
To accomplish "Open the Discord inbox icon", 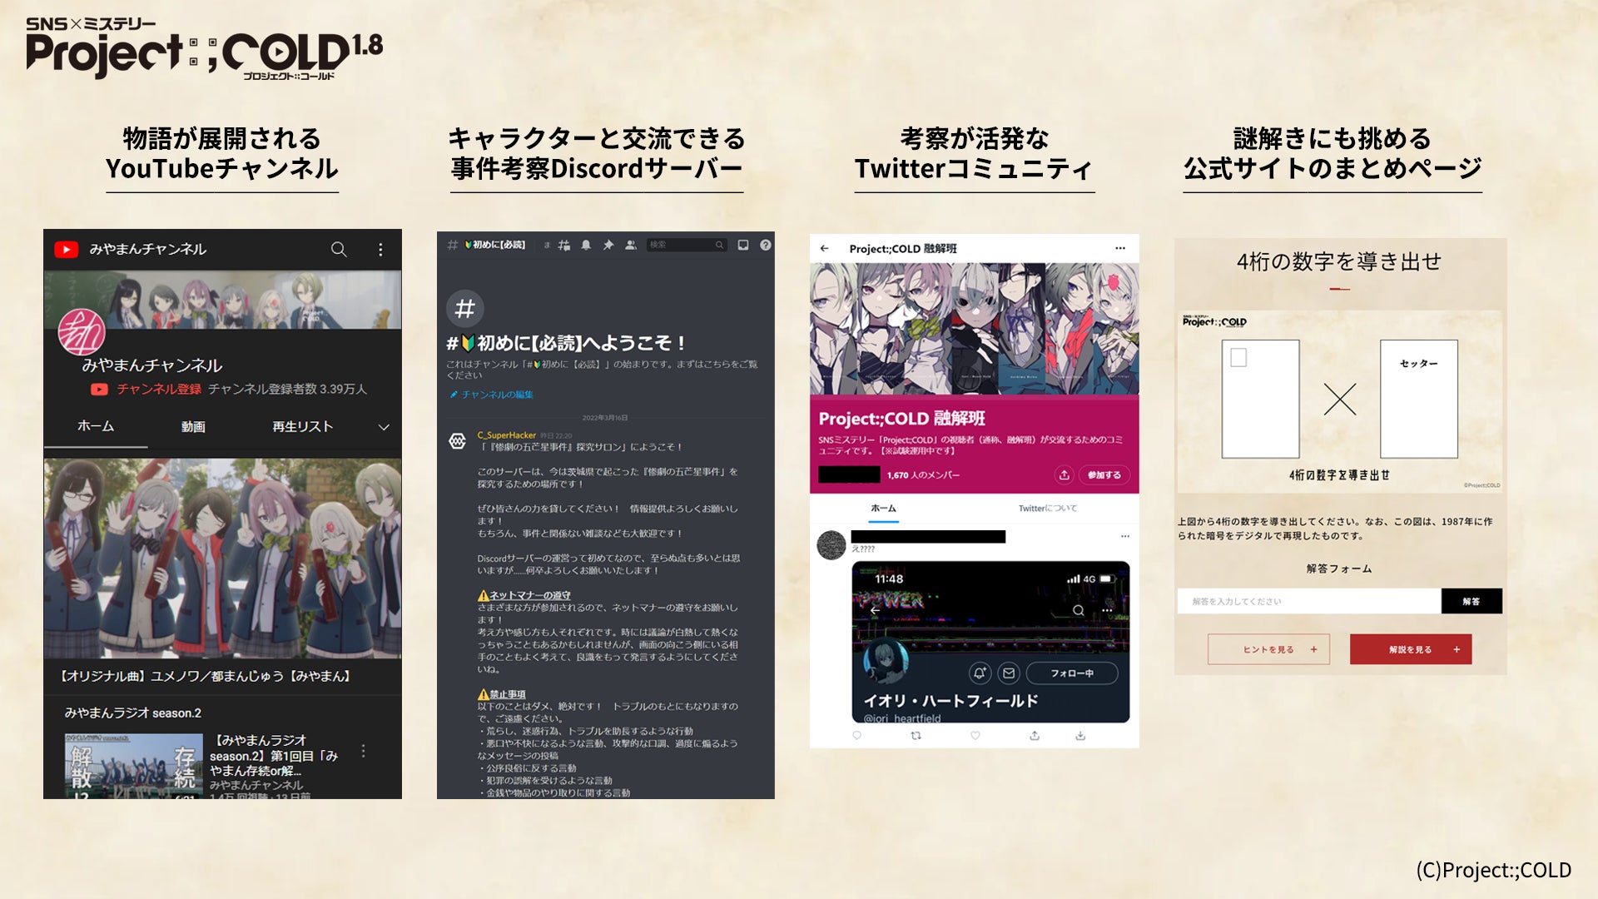I will pos(743,245).
